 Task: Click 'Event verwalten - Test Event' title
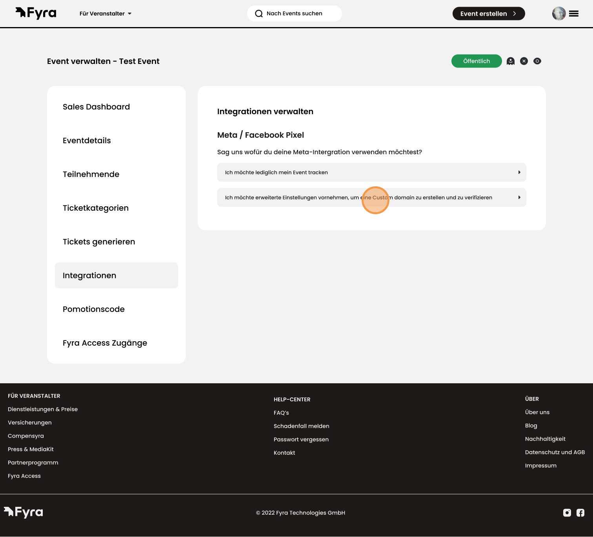click(103, 61)
